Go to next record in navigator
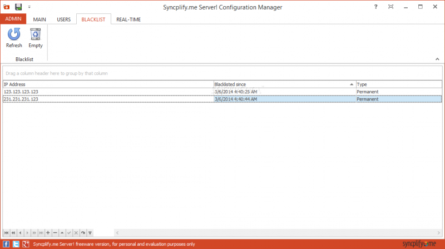The width and height of the screenshot is (445, 249). (27, 233)
